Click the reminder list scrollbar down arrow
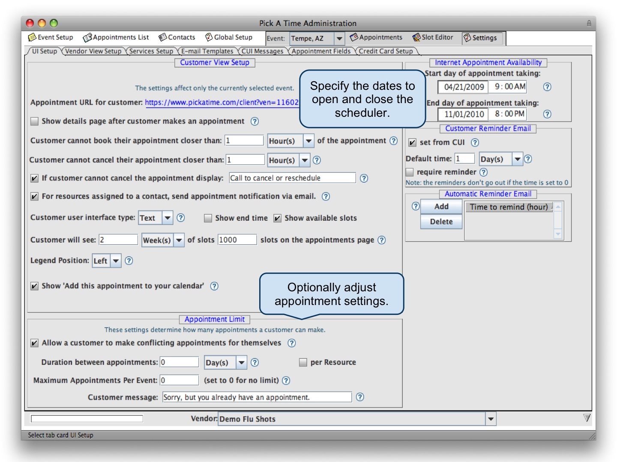Image resolution: width=617 pixels, height=462 pixels. tap(557, 234)
